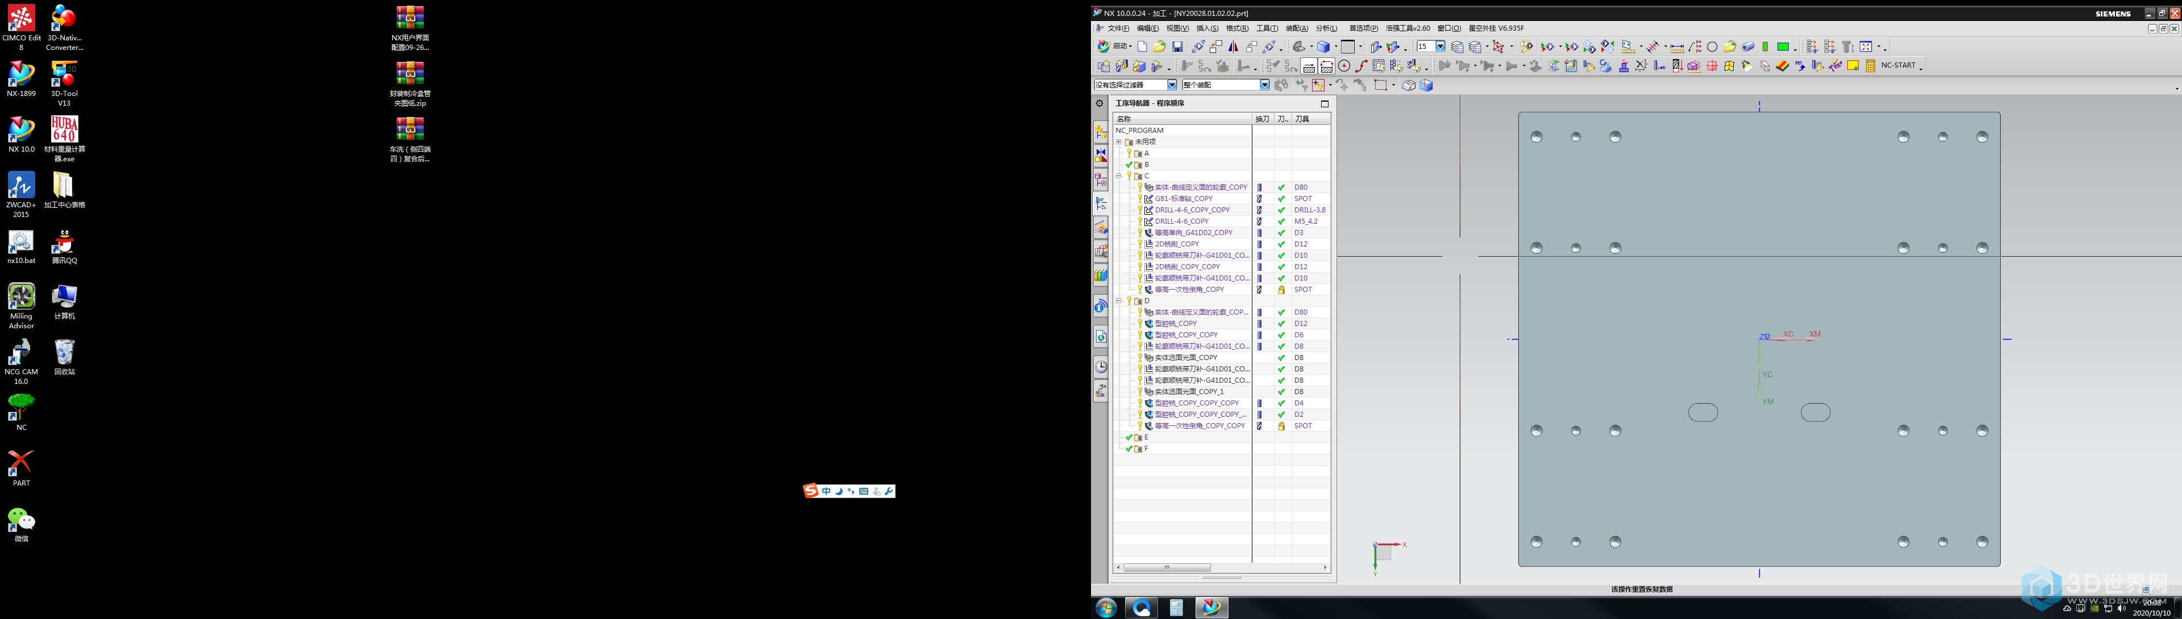Select 型腔铣_COPY operation
The height and width of the screenshot is (619, 2182).
1176,324
